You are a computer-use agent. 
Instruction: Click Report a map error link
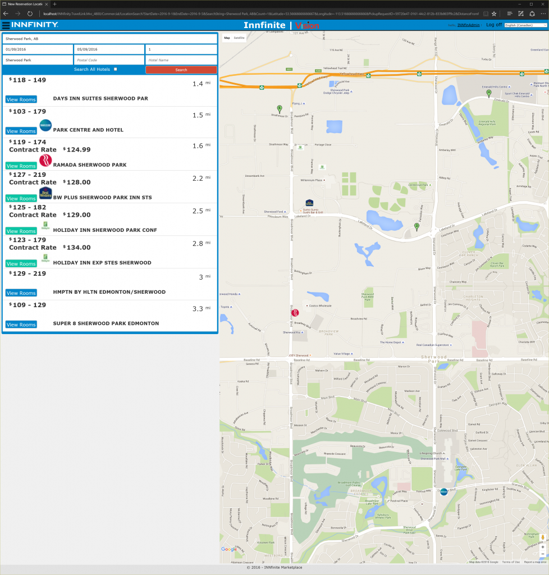[x=535, y=562]
